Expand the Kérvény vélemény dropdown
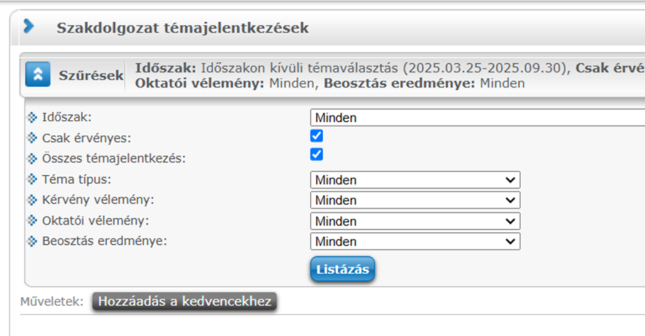The height and width of the screenshot is (336, 645). tap(415, 201)
